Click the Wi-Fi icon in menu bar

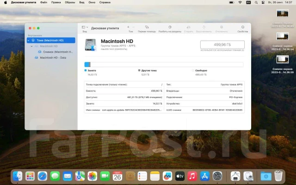tap(240, 2)
